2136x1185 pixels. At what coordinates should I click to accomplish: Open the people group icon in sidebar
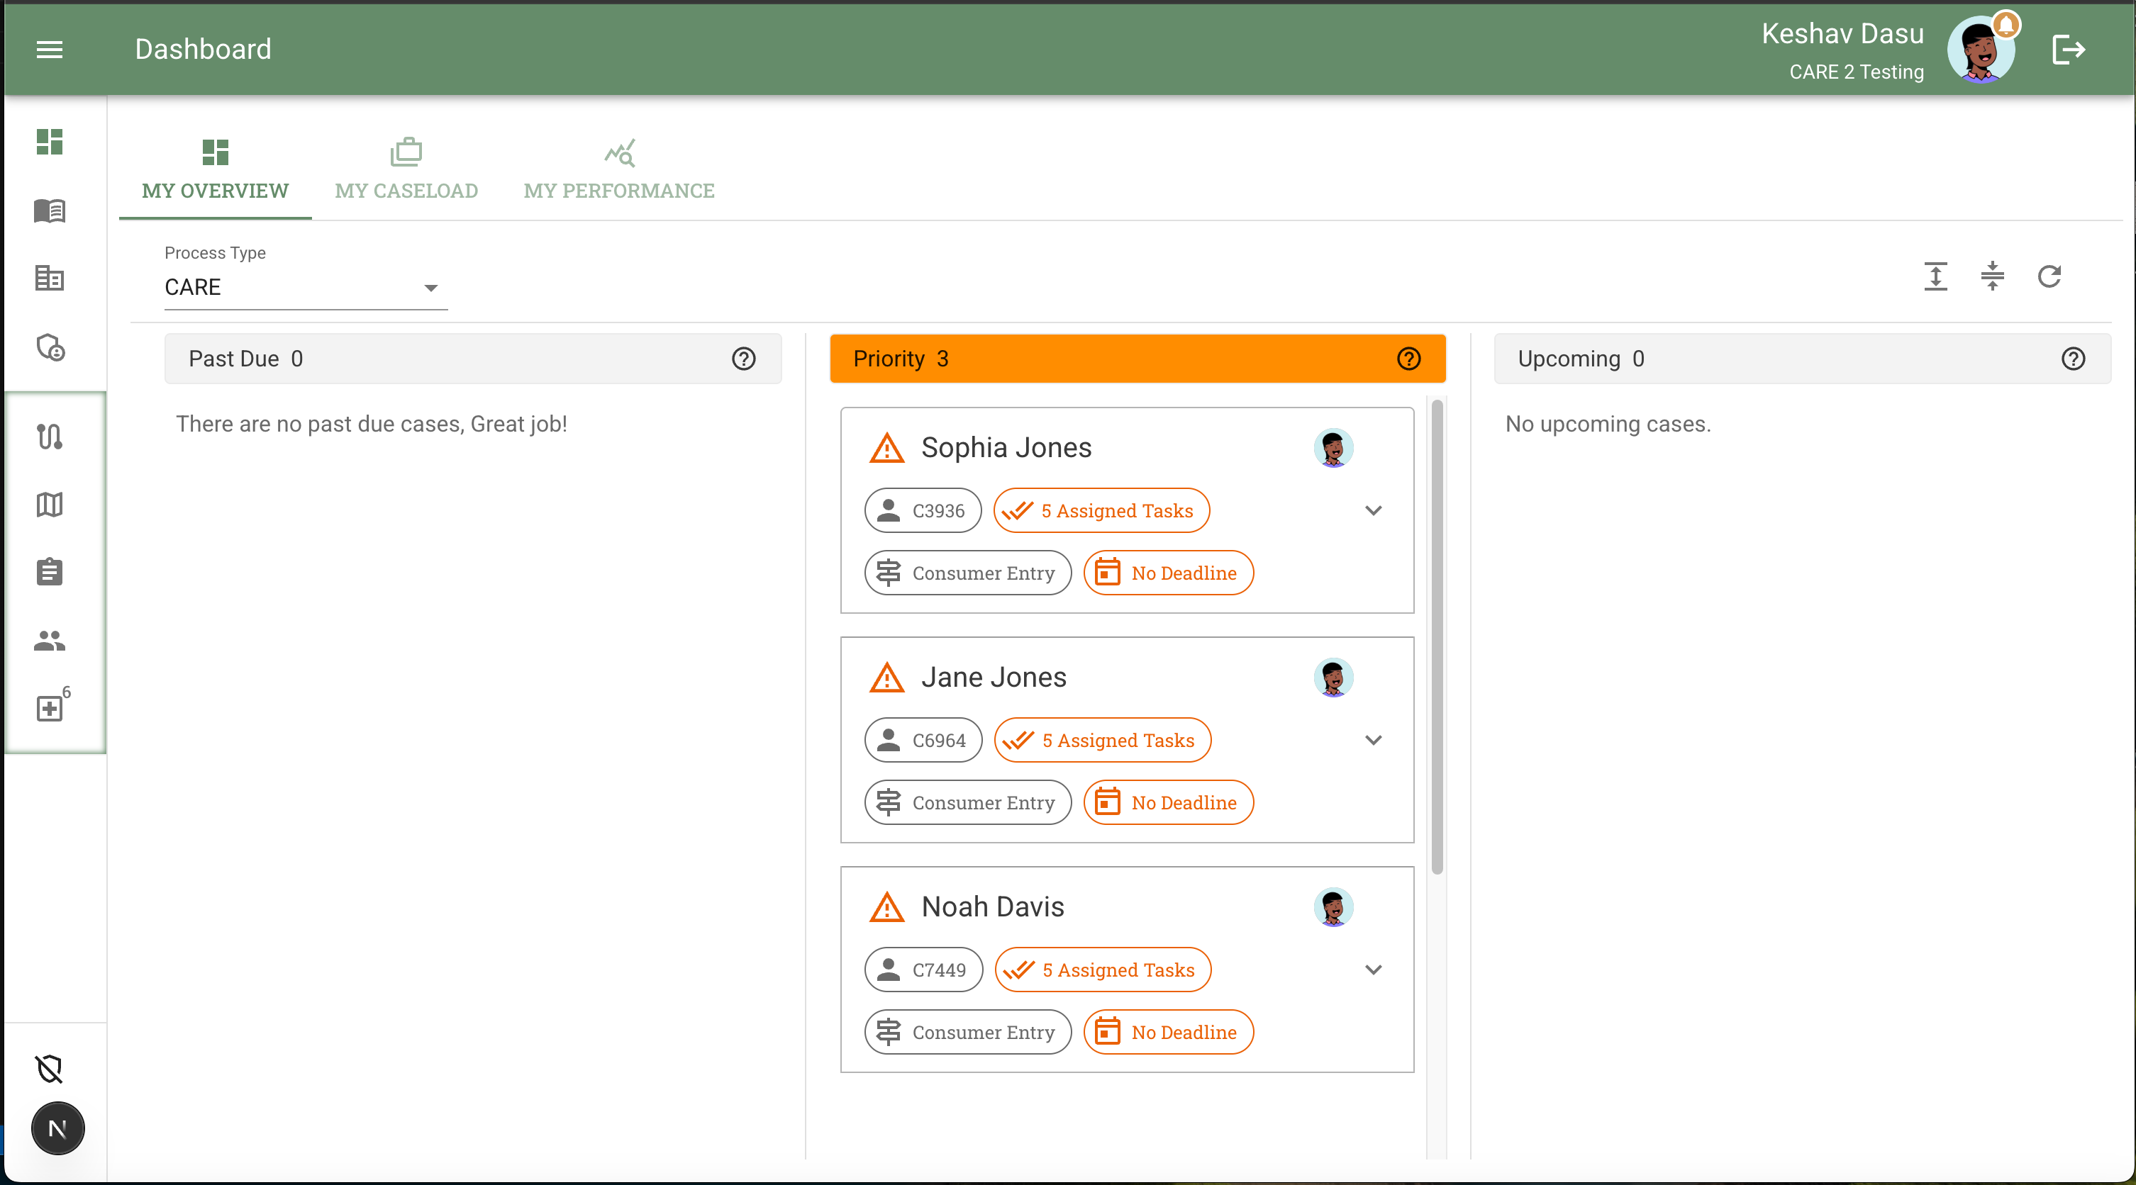click(x=50, y=641)
